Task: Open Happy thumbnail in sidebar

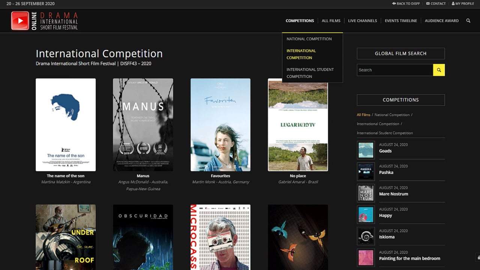Action: pyautogui.click(x=366, y=215)
